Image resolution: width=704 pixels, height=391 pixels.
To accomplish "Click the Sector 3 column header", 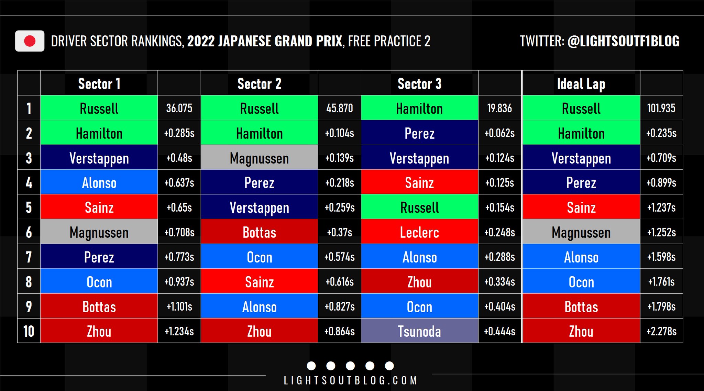I will coord(419,84).
